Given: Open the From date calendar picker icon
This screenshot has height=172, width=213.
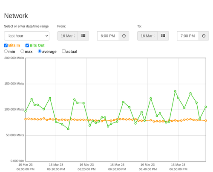Looking at the screenshot, I should pos(83,36).
